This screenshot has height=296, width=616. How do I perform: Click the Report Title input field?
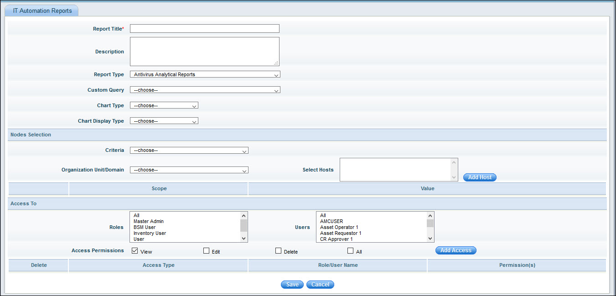point(204,29)
